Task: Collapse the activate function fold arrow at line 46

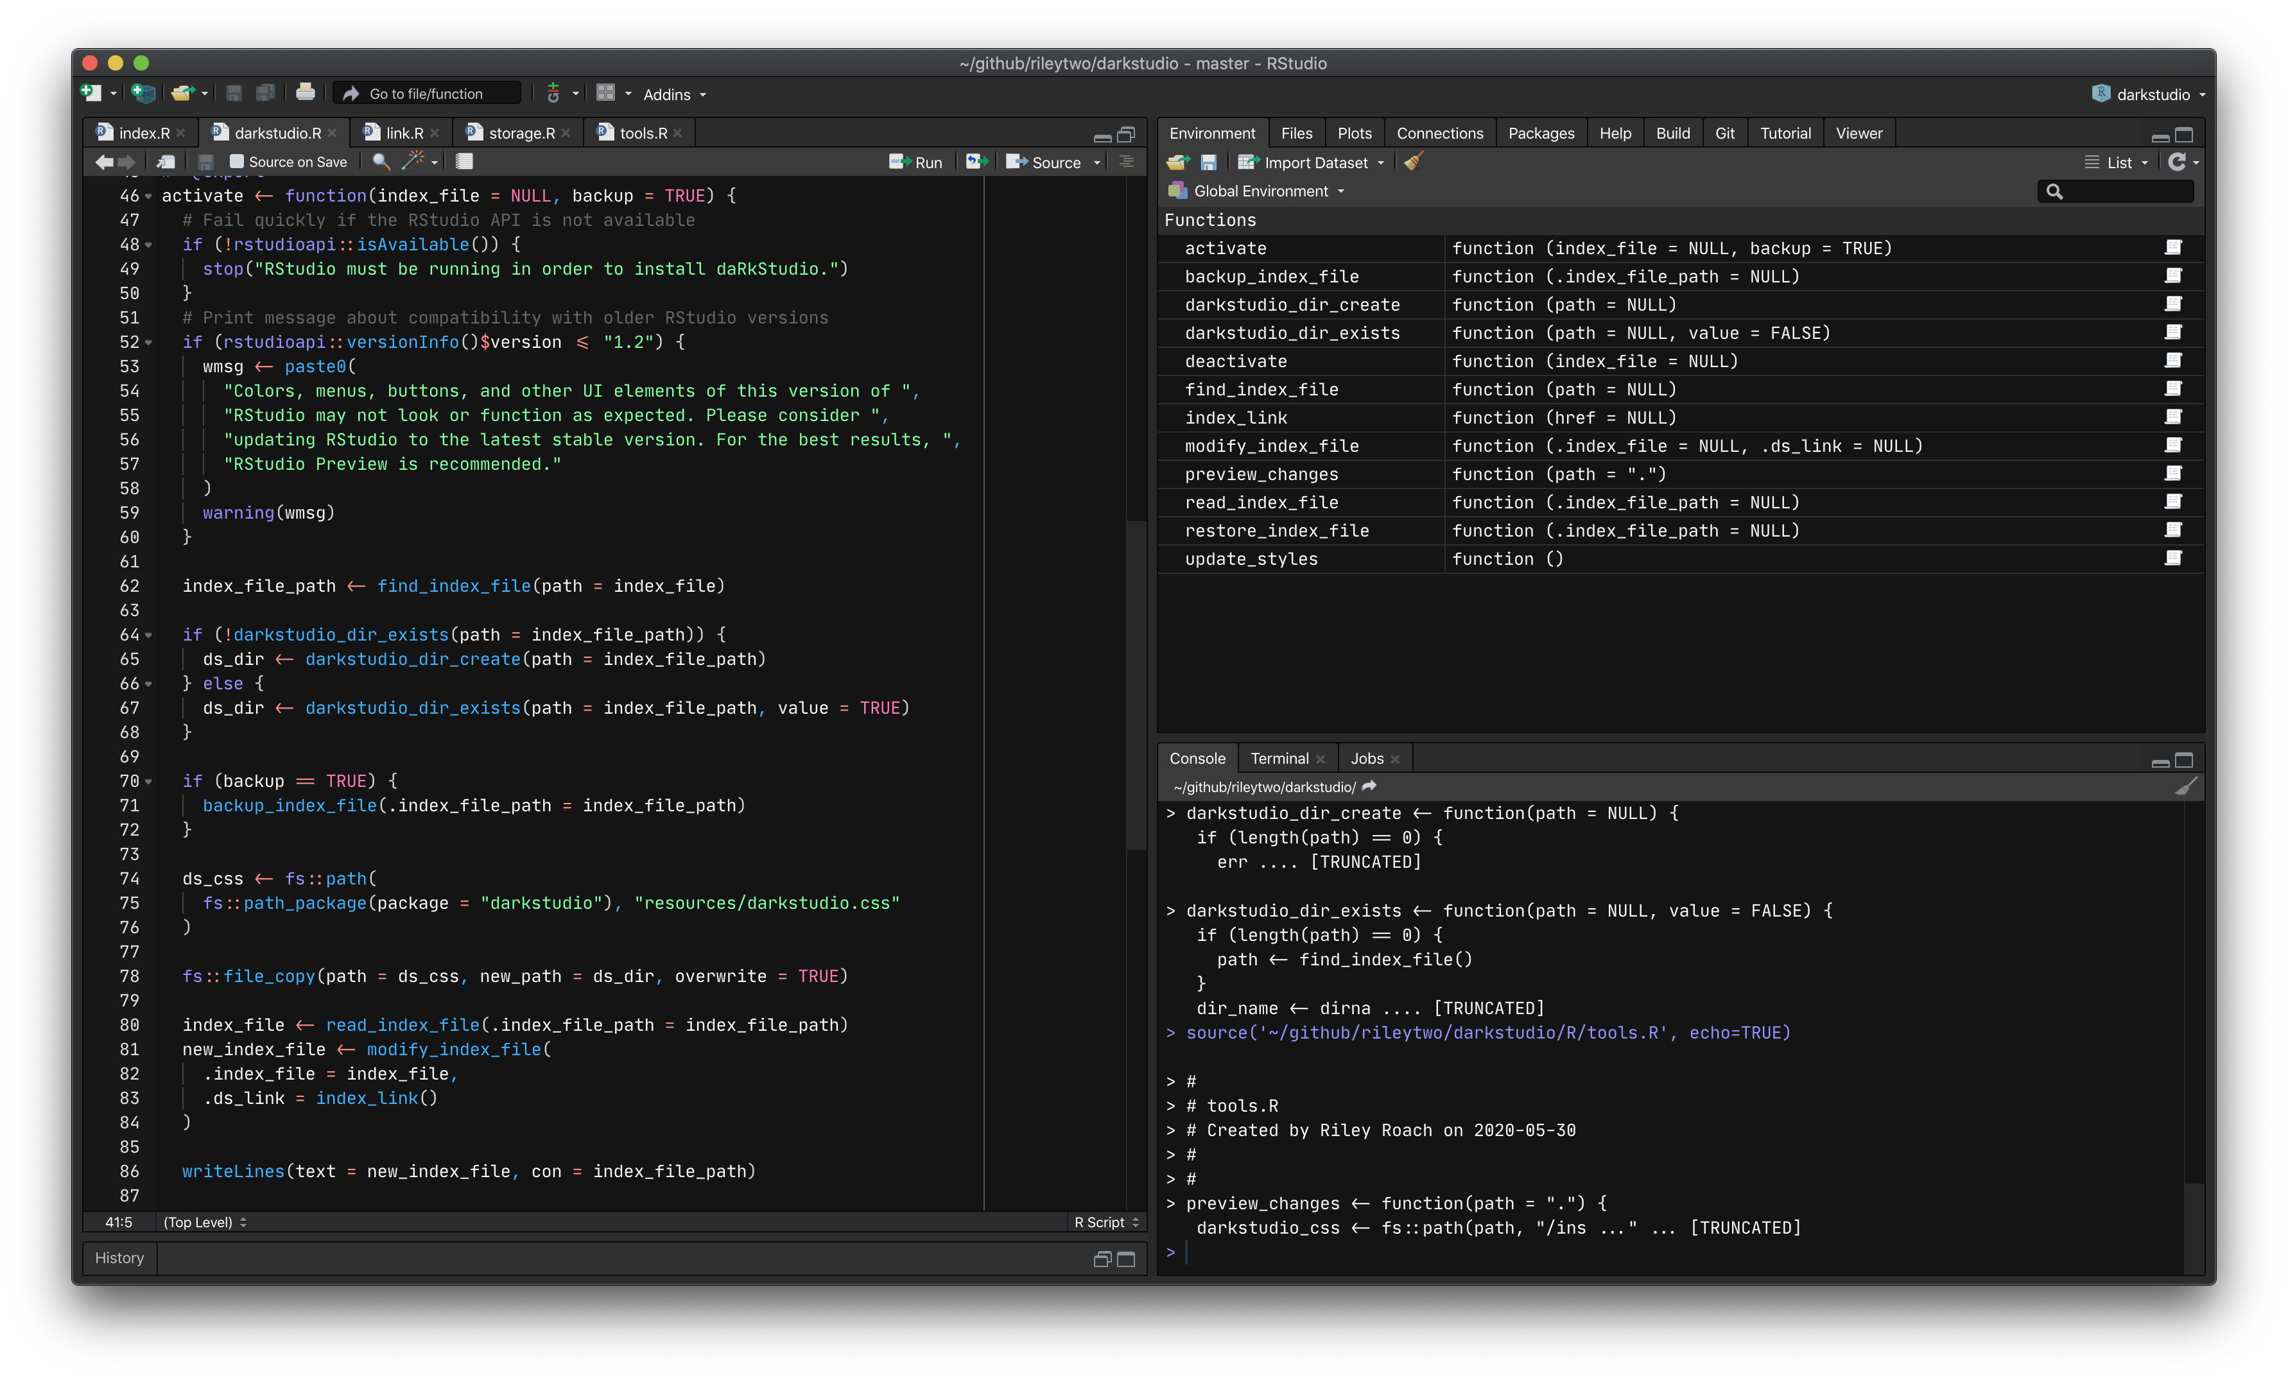Action: 148,197
